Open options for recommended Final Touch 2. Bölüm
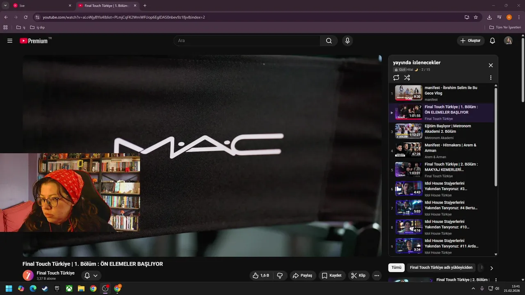Screen dimensions: 525x295 pos(496,280)
